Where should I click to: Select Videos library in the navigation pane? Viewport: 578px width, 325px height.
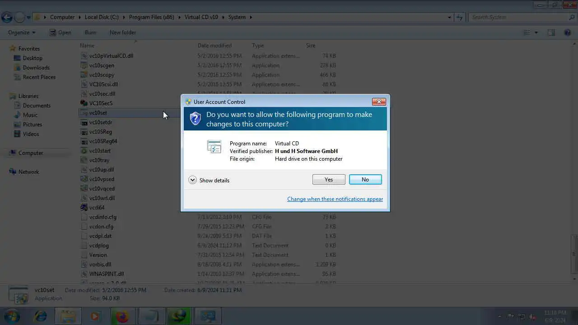[x=31, y=134]
